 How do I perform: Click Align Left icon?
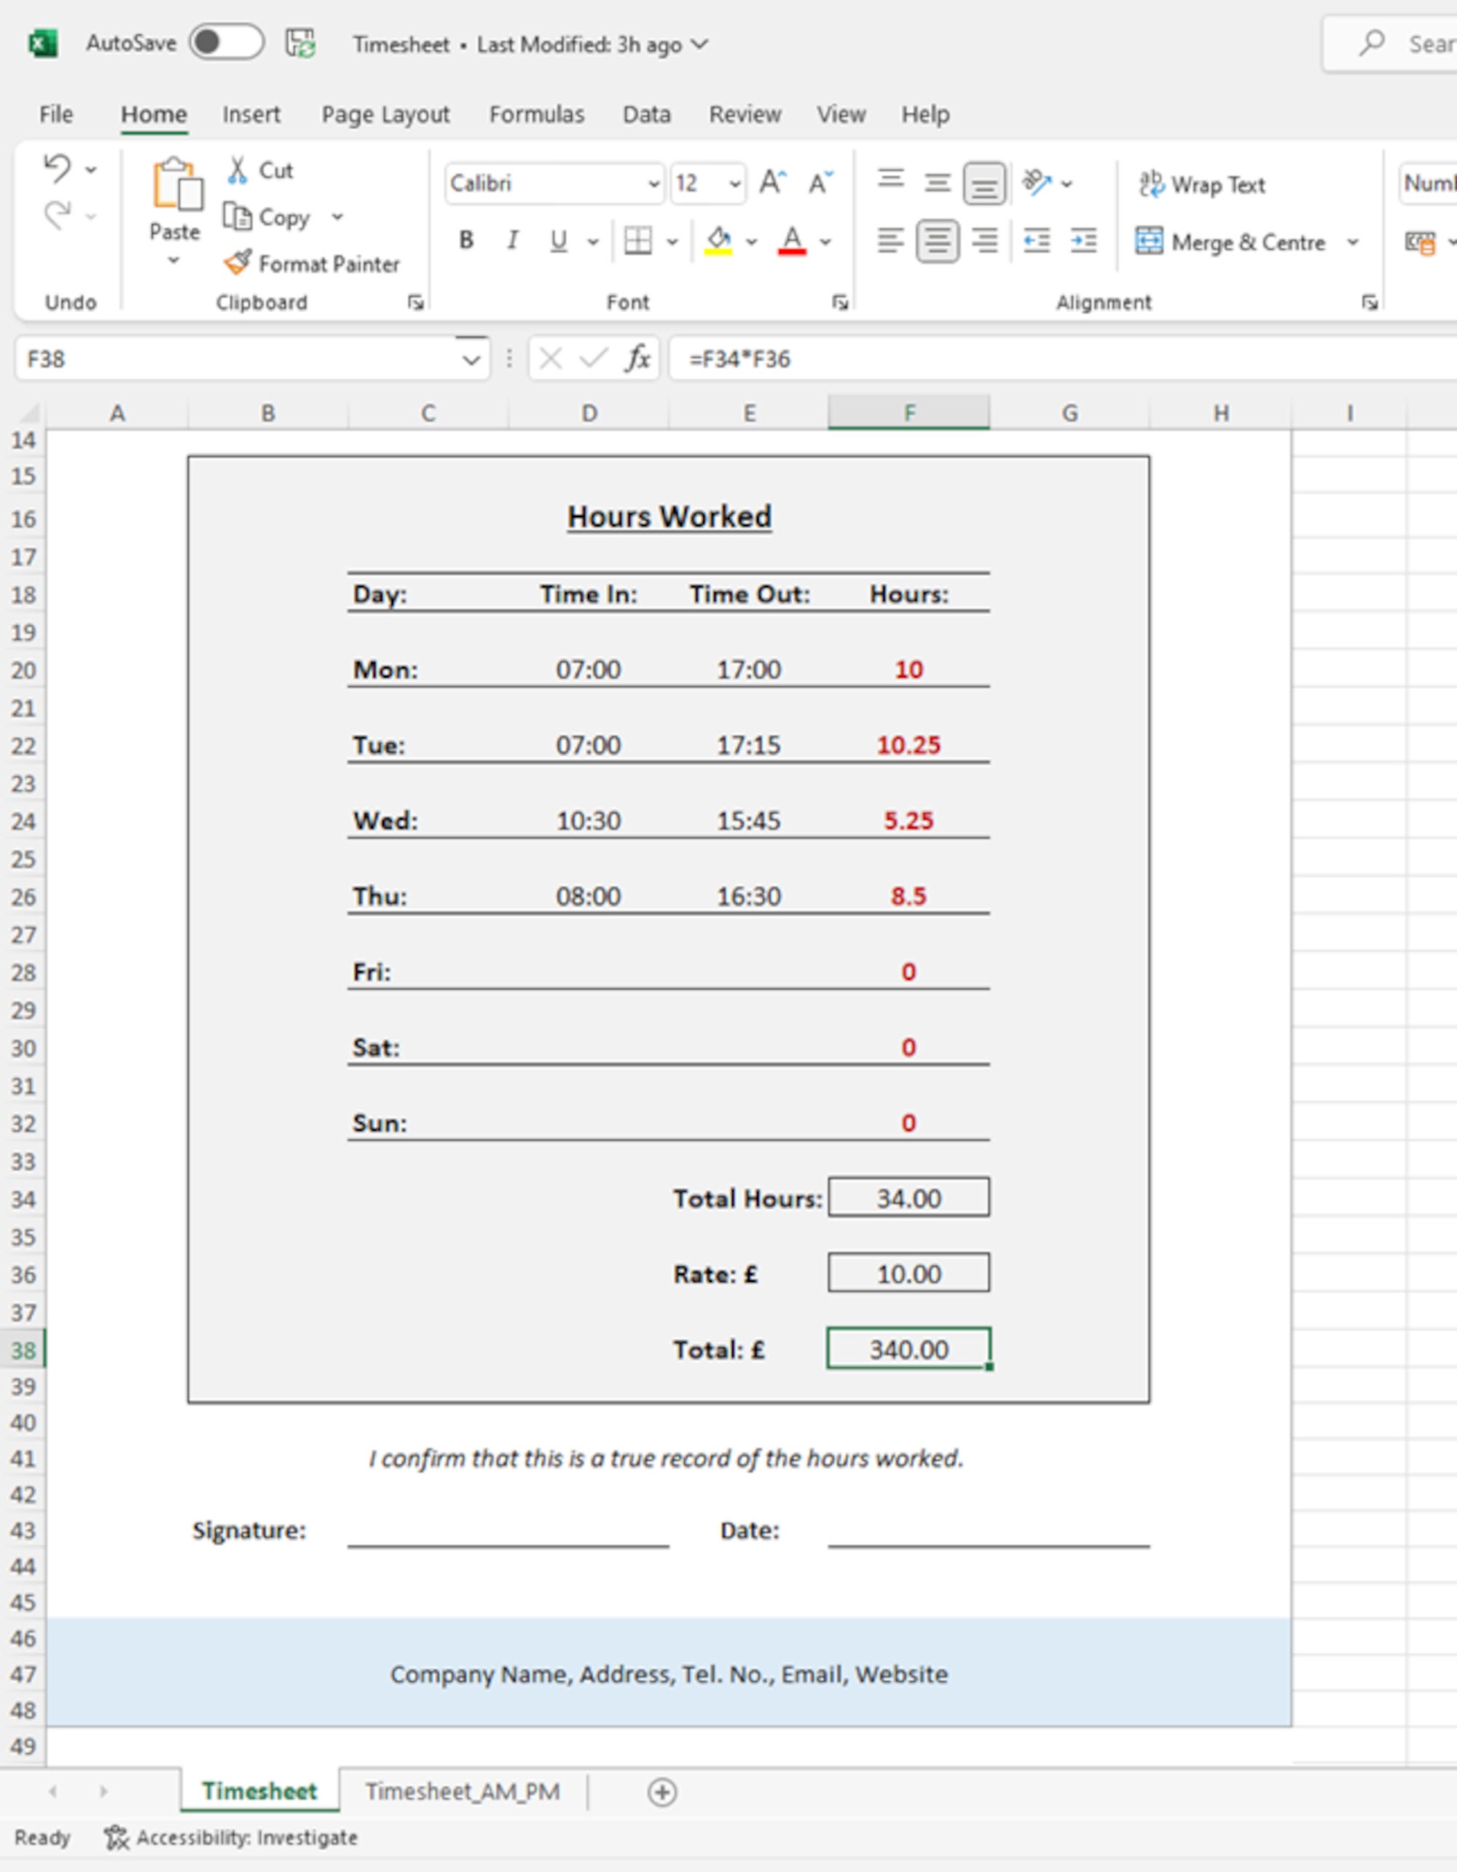890,241
